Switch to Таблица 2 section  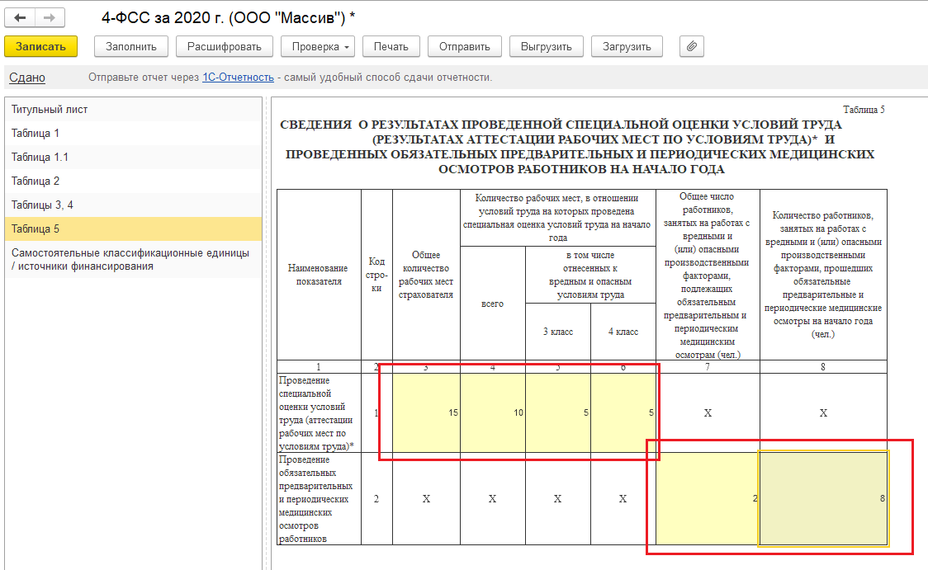click(133, 181)
